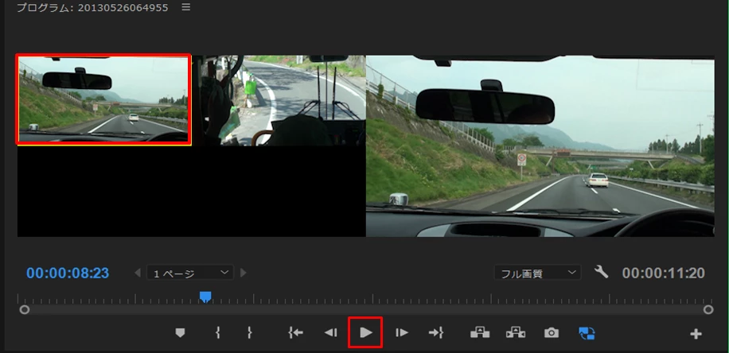Click the duration 00:00:11:20

(664, 273)
